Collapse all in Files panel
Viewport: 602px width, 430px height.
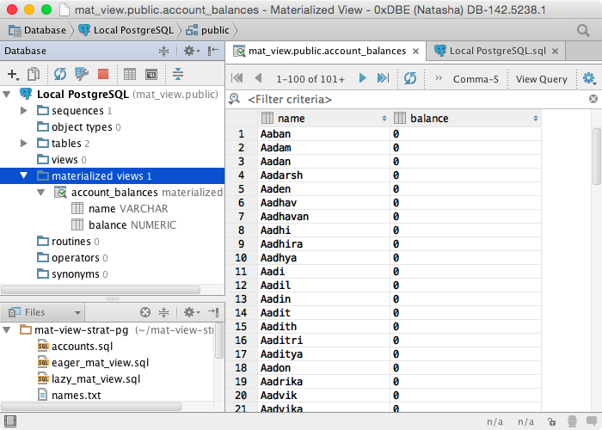pyautogui.click(x=164, y=312)
